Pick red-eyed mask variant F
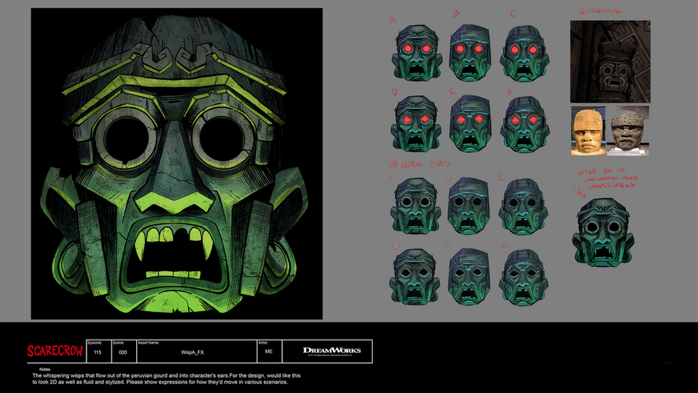The width and height of the screenshot is (698, 393). pyautogui.click(x=524, y=123)
